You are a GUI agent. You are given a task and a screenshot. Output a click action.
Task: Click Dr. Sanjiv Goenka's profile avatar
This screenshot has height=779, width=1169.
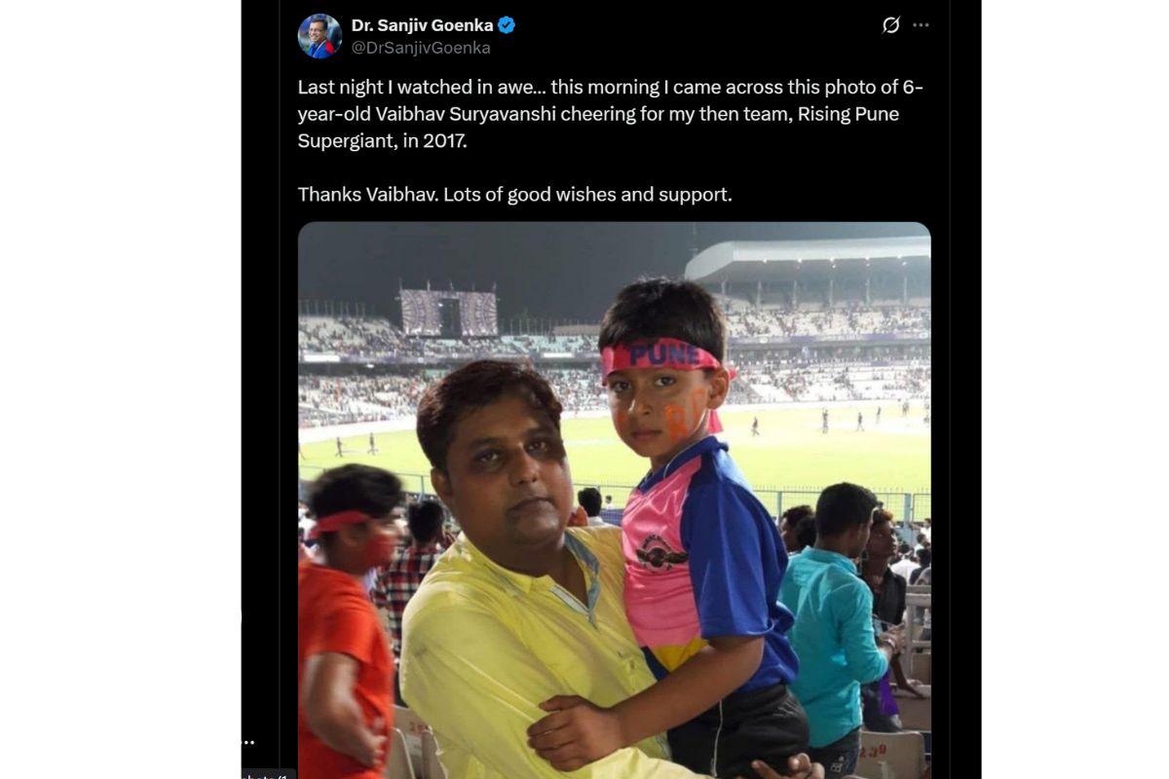[x=320, y=36]
